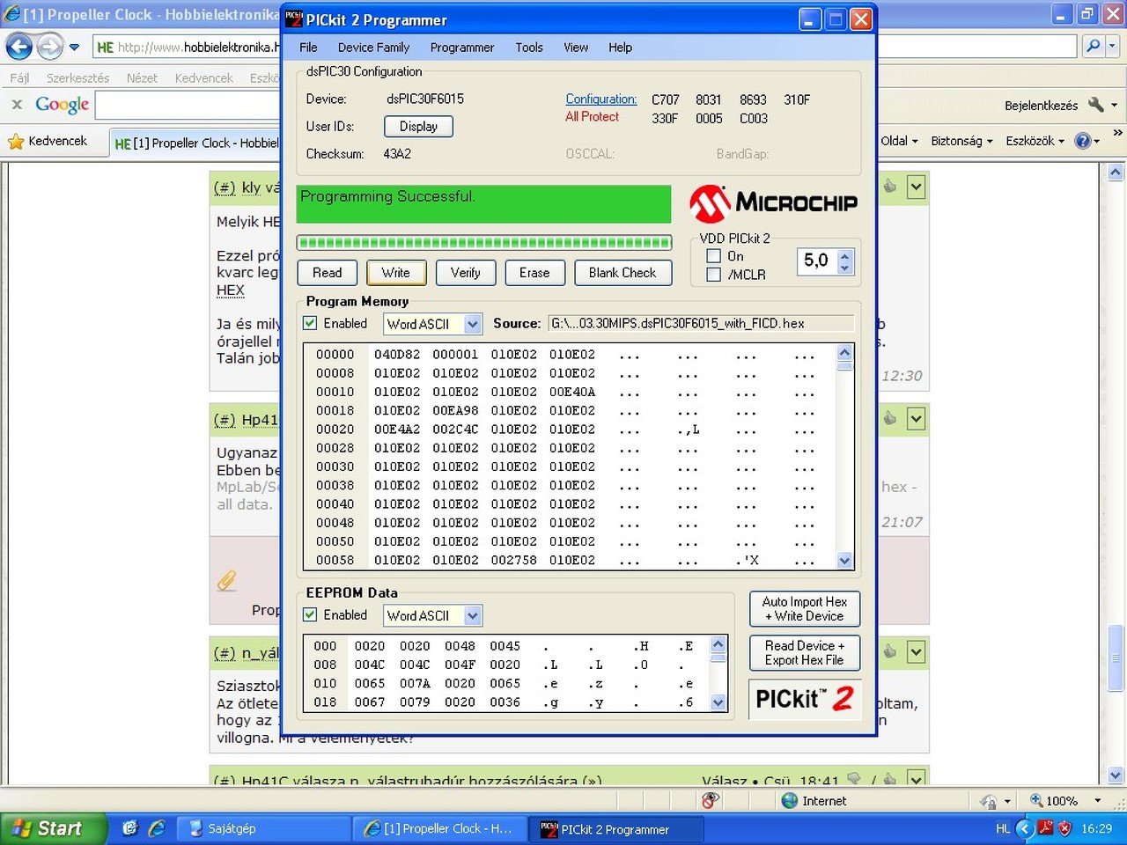This screenshot has width=1127, height=845.
Task: Click the PICkit 2 title bar icon
Action: 294,19
